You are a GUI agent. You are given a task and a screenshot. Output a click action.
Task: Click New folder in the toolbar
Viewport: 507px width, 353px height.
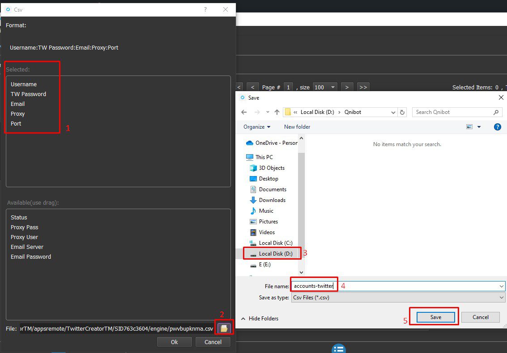click(x=297, y=127)
